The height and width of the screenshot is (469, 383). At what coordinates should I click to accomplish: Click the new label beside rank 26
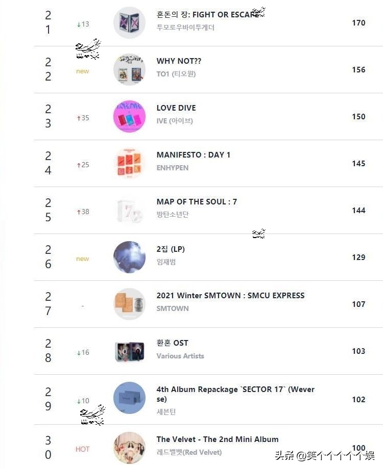82,259
